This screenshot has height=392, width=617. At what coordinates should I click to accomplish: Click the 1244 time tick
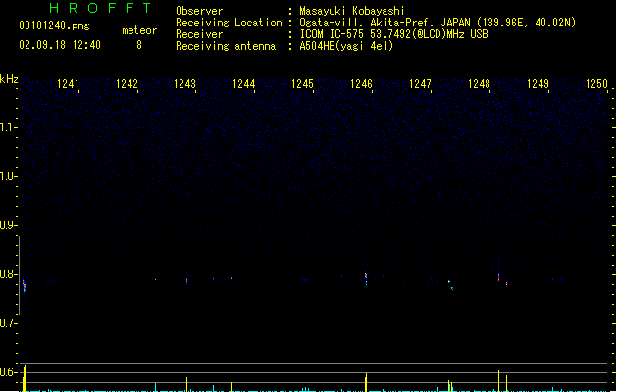point(243,84)
